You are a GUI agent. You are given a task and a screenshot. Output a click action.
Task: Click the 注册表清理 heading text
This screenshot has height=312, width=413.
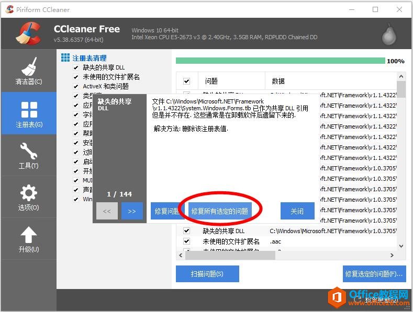pyautogui.click(x=90, y=58)
